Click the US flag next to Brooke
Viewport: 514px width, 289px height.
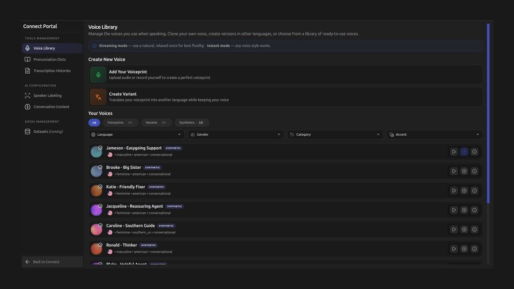pyautogui.click(x=110, y=174)
